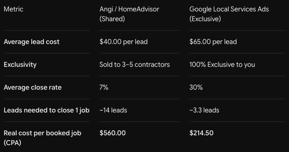The height and width of the screenshot is (152, 289).
Task: Select the Google Local Services Ads header
Action: point(229,14)
